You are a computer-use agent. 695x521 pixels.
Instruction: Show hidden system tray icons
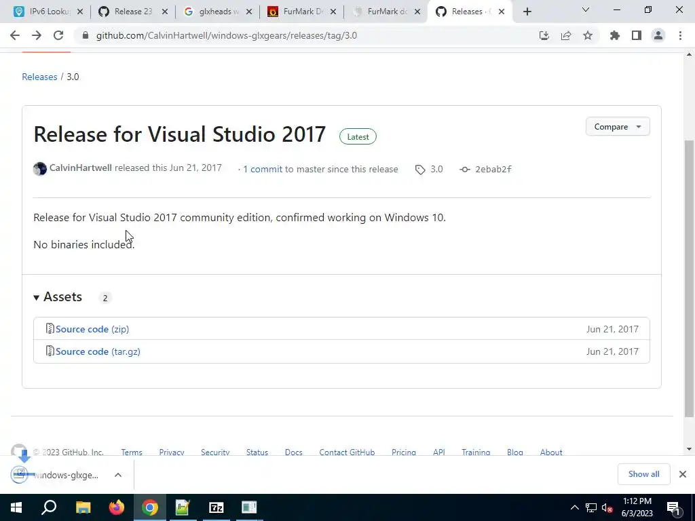574,507
